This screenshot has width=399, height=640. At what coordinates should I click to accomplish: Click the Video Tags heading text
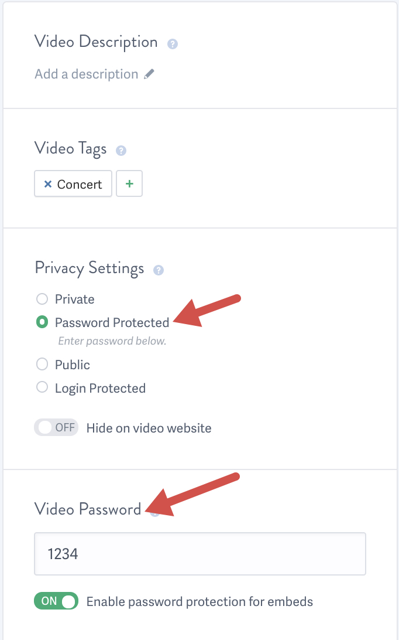pos(71,149)
